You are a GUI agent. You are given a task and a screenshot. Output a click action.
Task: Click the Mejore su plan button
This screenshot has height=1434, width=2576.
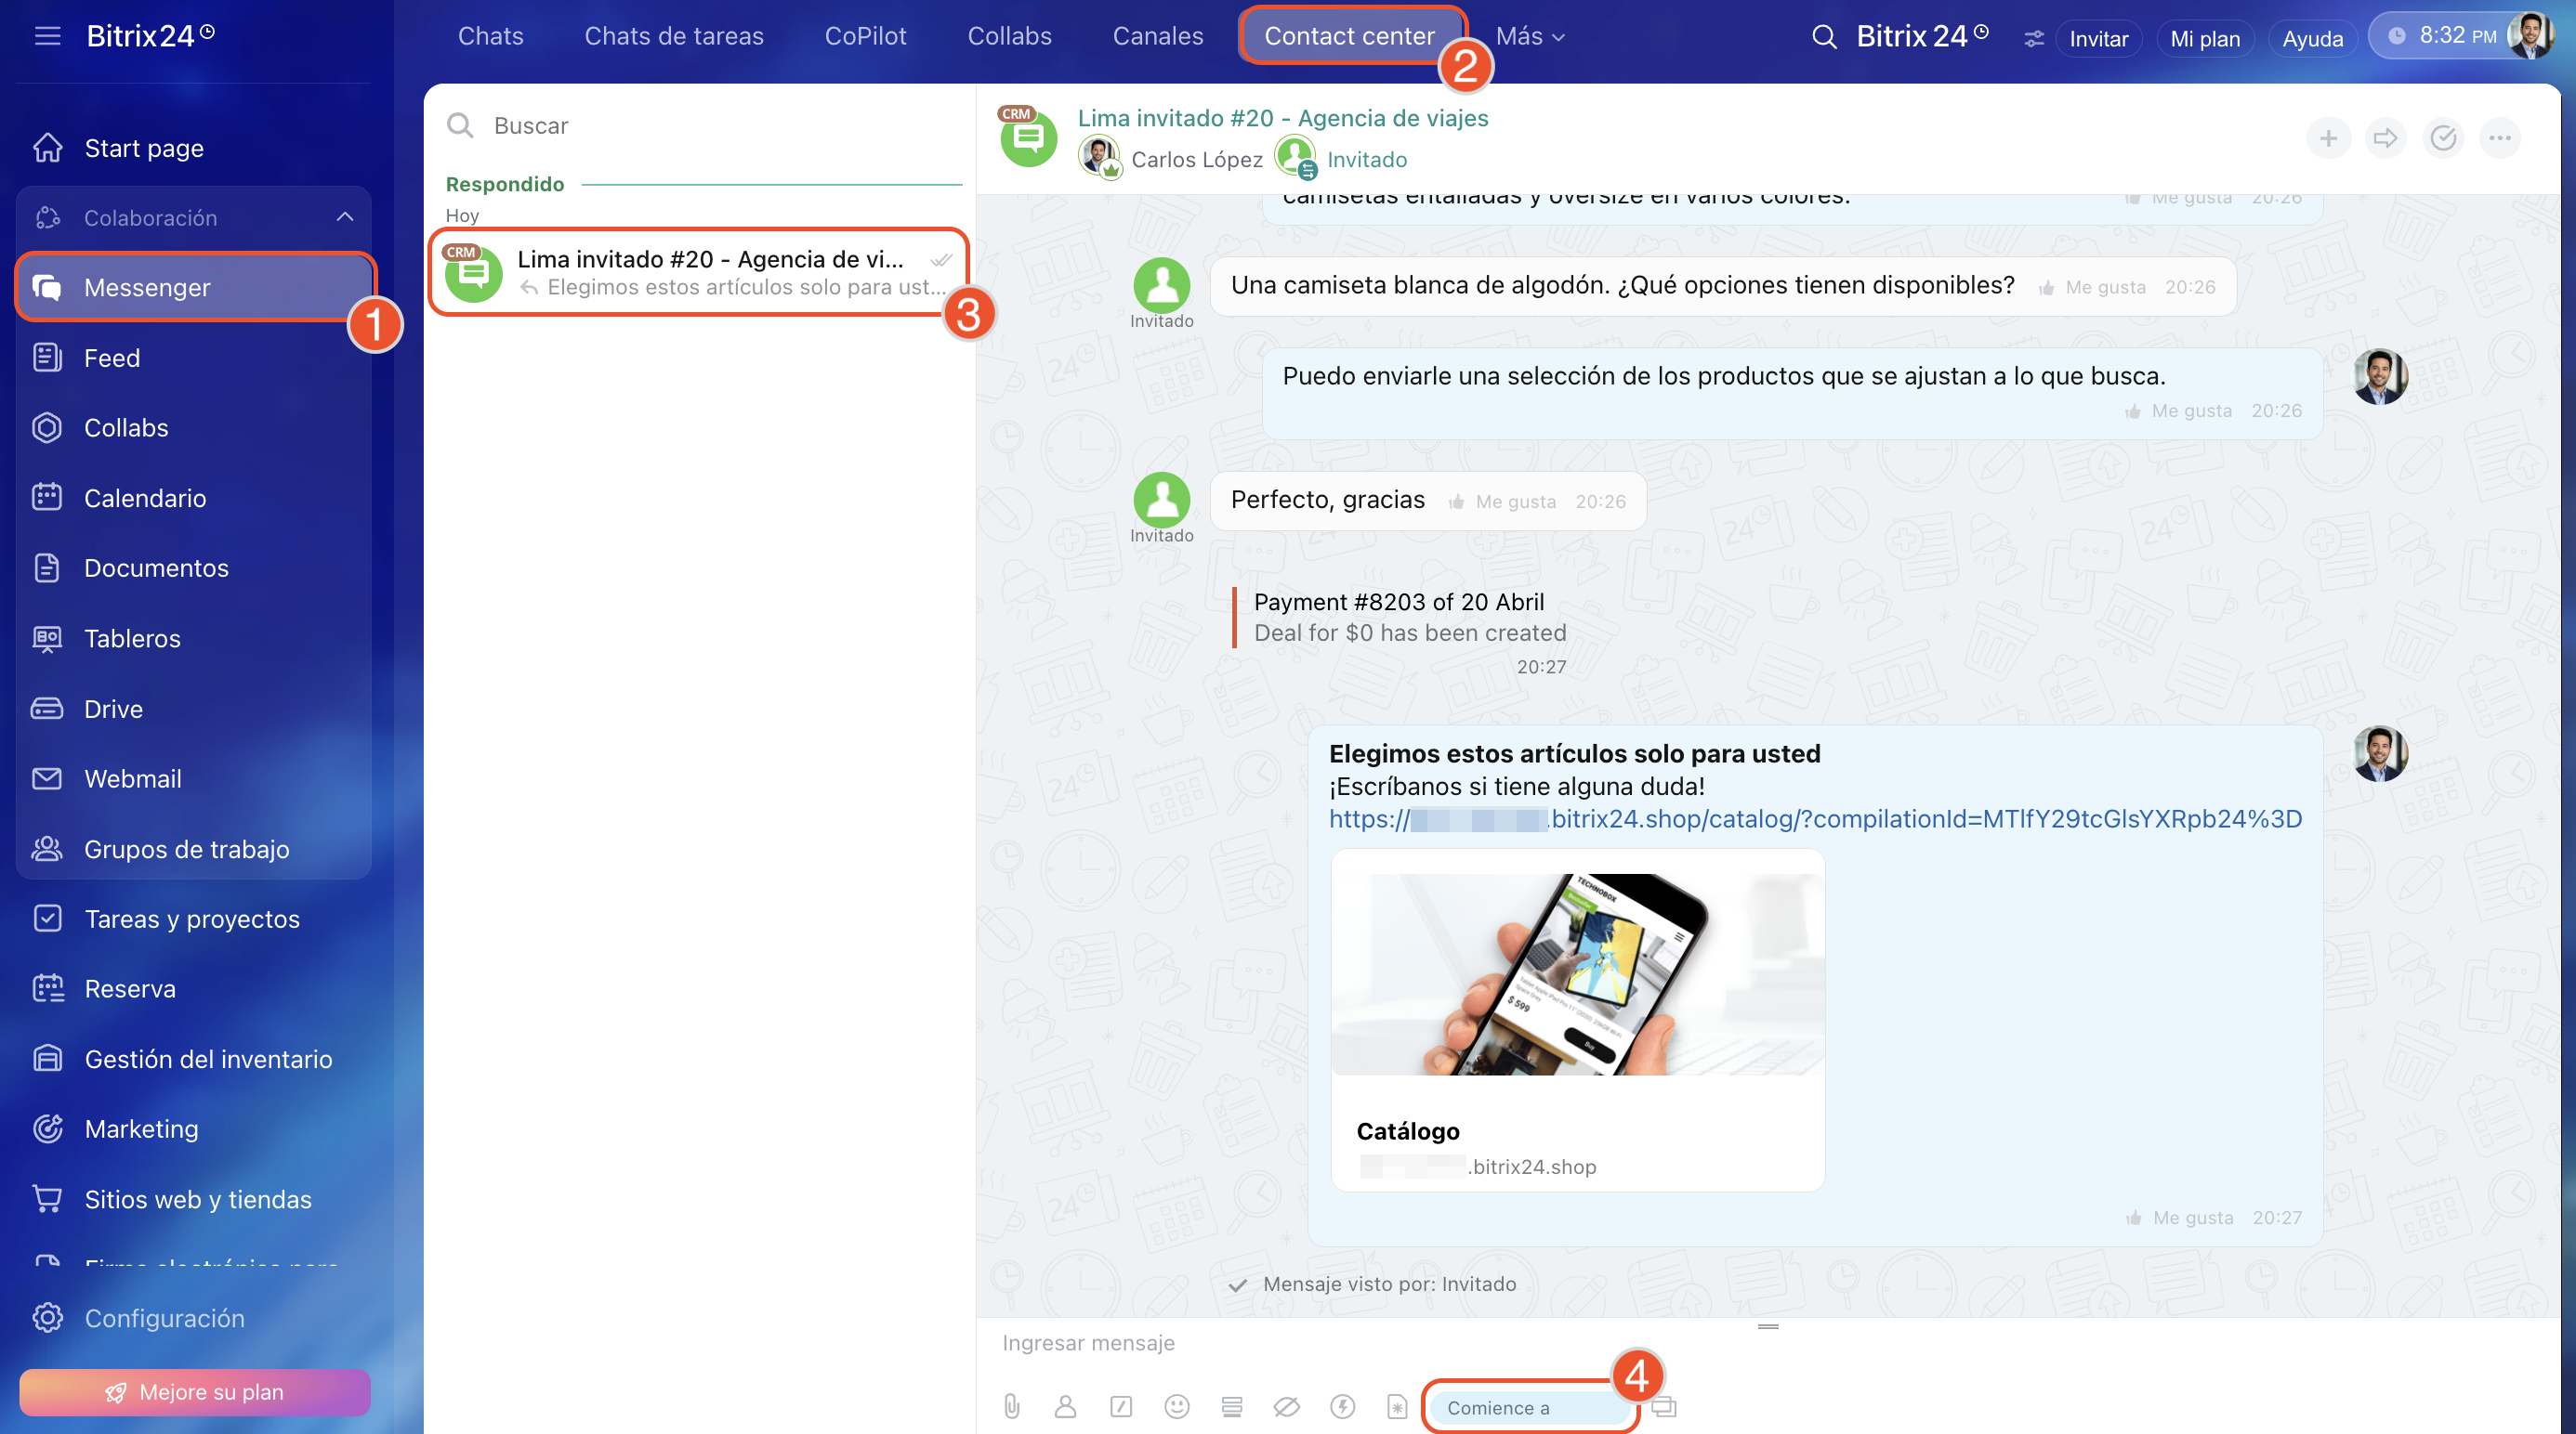click(x=195, y=1391)
